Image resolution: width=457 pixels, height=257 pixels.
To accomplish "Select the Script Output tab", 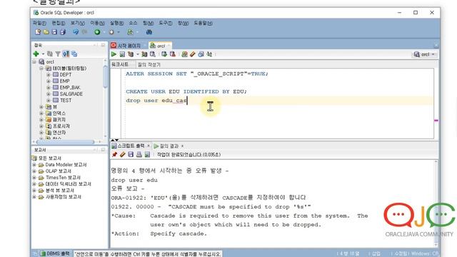I will pyautogui.click(x=129, y=146).
